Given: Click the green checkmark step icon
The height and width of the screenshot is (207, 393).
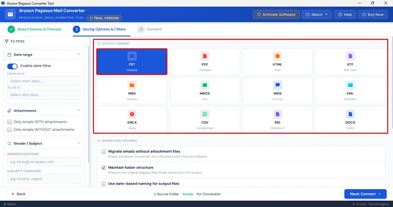Looking at the screenshot, I should pyautogui.click(x=11, y=29).
